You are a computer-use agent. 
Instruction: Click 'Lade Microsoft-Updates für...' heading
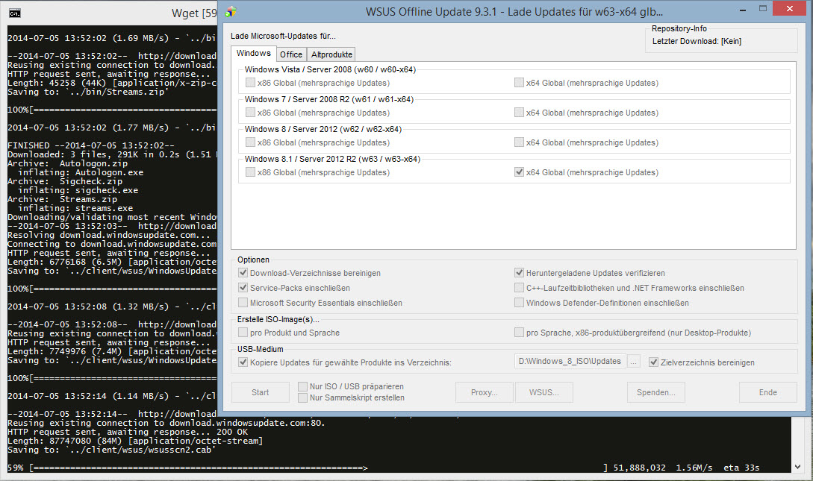point(283,37)
